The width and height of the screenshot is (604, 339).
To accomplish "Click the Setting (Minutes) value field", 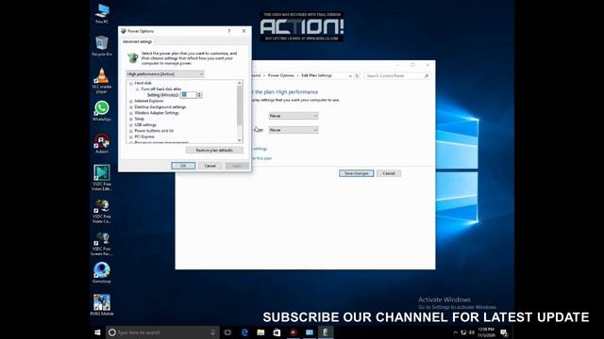I will point(189,95).
